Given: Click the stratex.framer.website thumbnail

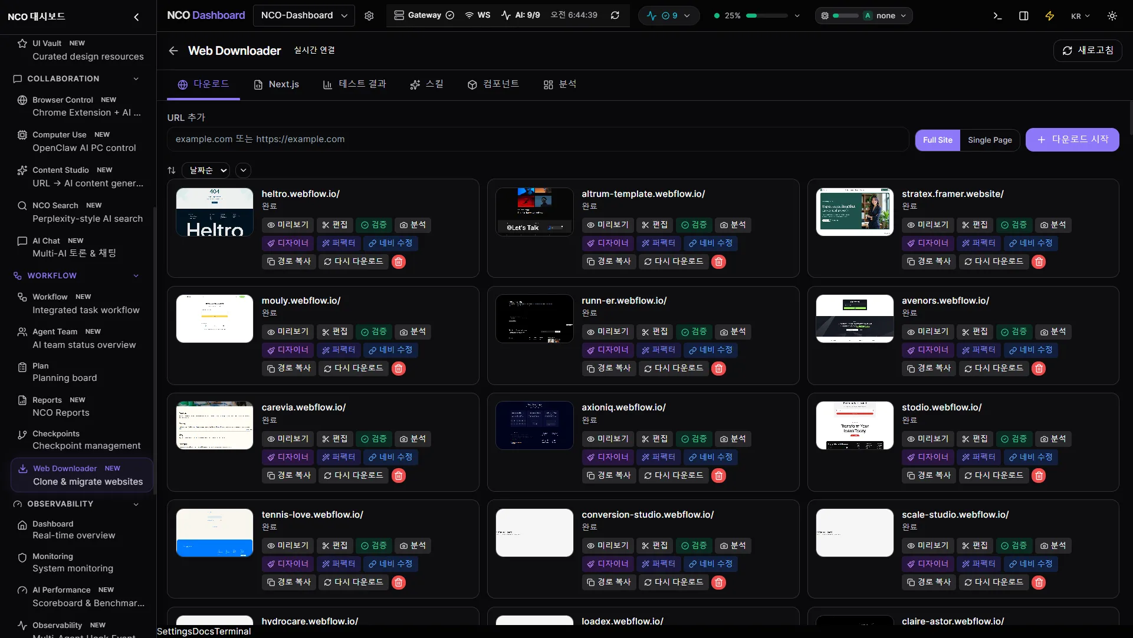Looking at the screenshot, I should coord(855,212).
